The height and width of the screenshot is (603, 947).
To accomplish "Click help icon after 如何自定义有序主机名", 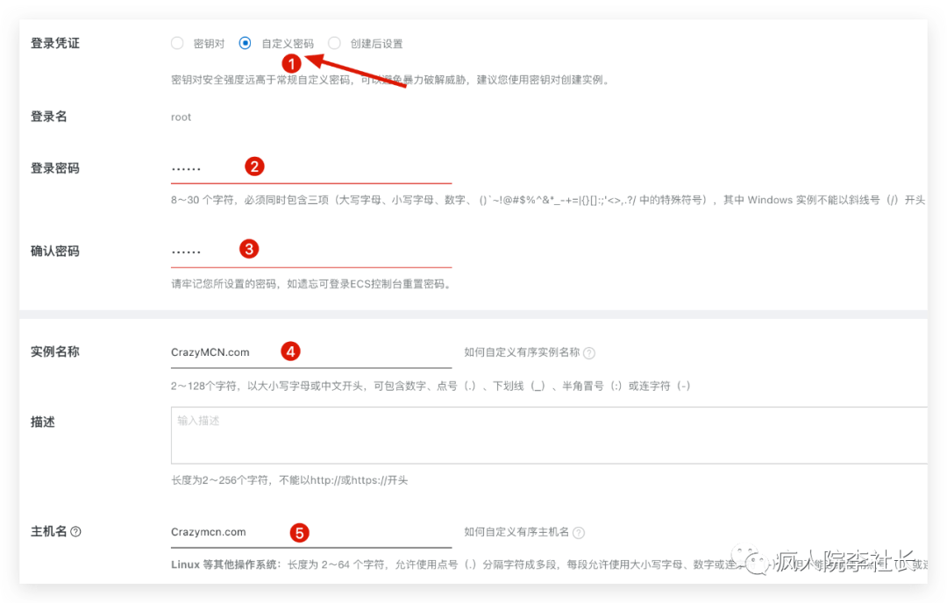I will [579, 533].
